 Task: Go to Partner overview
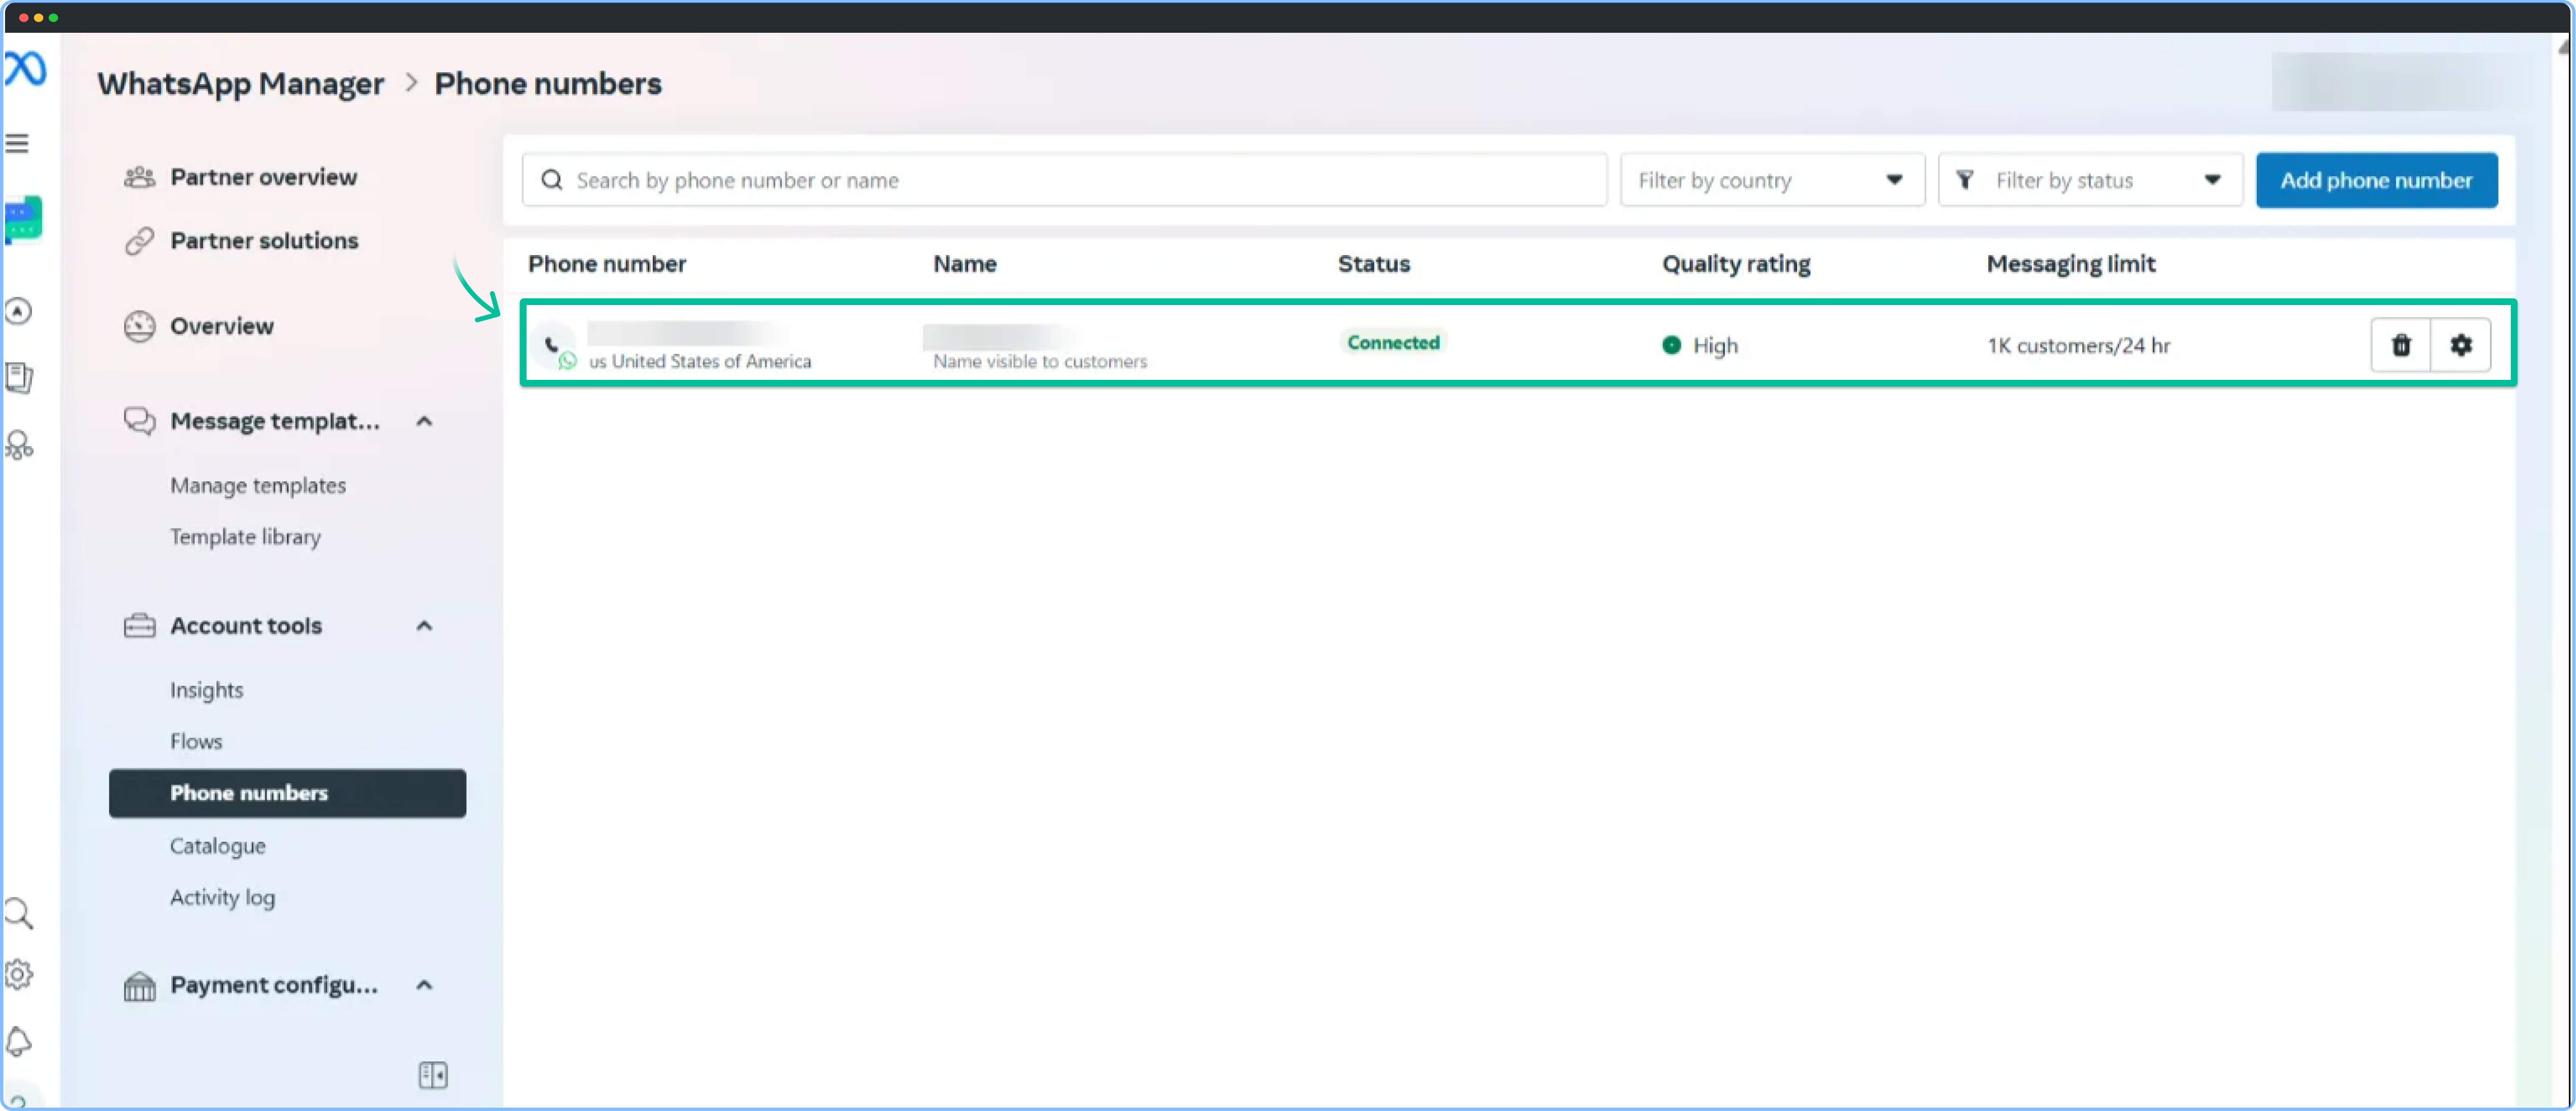(264, 177)
